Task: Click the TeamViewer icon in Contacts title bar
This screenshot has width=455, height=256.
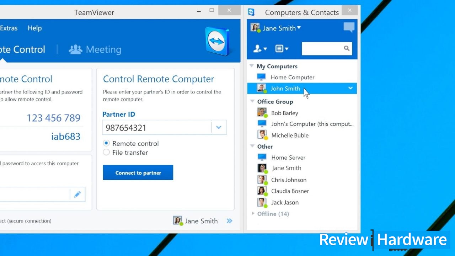Action: 251,12
